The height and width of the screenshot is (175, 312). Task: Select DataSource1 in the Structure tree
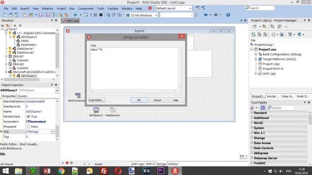click(x=25, y=49)
